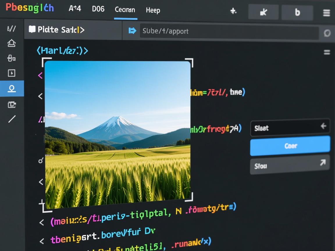The height and width of the screenshot is (251, 335).
Task: Click the Siou button with arrow
Action: 290,165
